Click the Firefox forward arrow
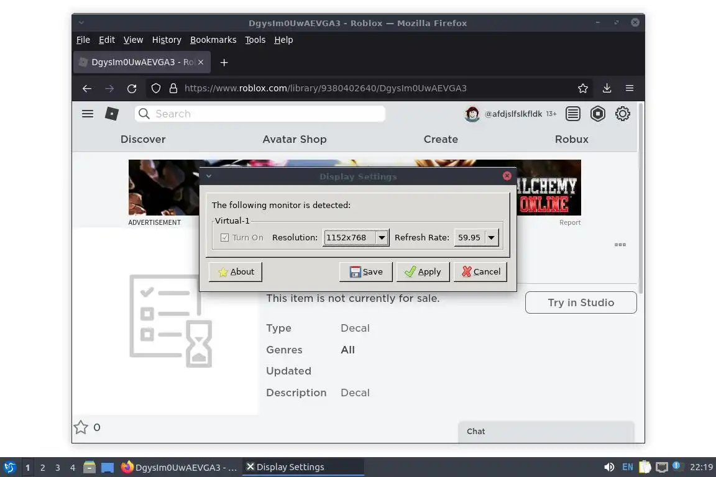Viewport: 716px width, 477px height. point(109,89)
